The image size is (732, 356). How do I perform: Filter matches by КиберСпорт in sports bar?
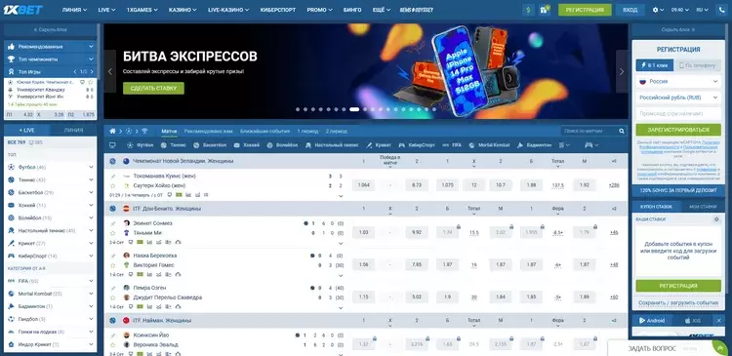[x=417, y=145]
